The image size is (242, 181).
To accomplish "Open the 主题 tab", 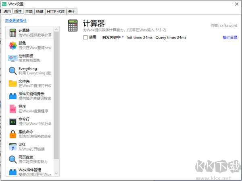I will click(x=29, y=11).
